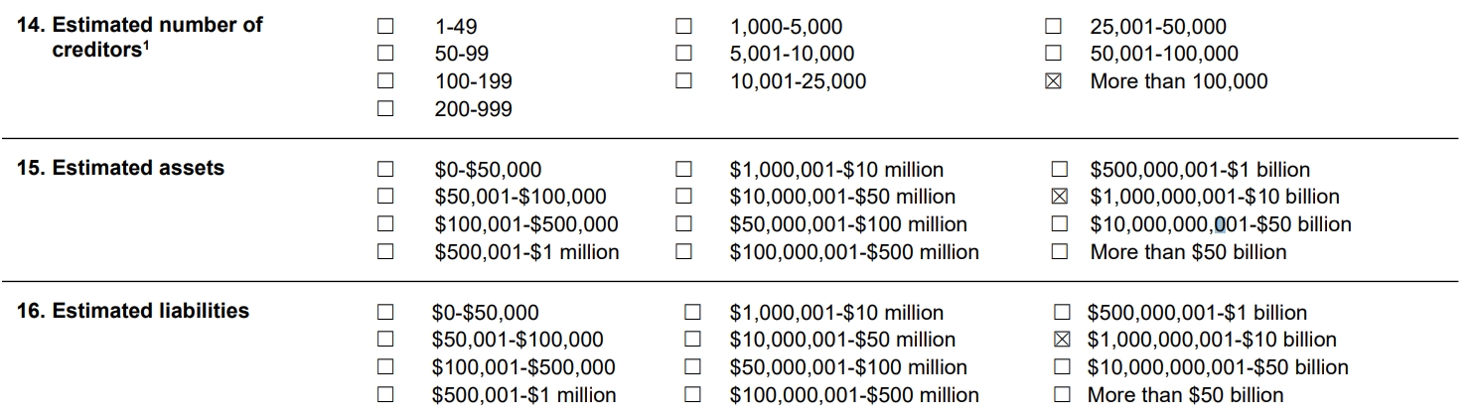Check the 1,000-5,000 creditors box
Screen dimensions: 1477x419
[683, 27]
